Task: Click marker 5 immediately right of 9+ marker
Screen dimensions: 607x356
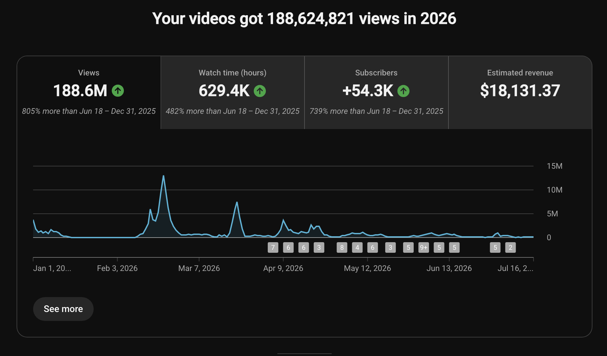Action: pyautogui.click(x=439, y=247)
